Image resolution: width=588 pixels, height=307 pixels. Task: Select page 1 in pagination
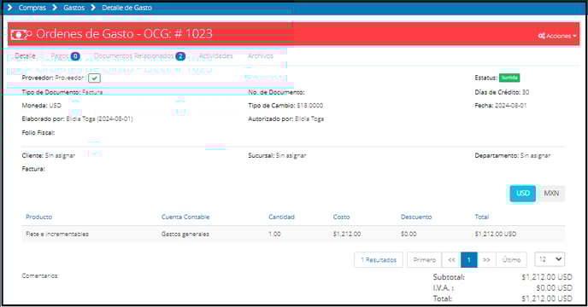click(468, 260)
